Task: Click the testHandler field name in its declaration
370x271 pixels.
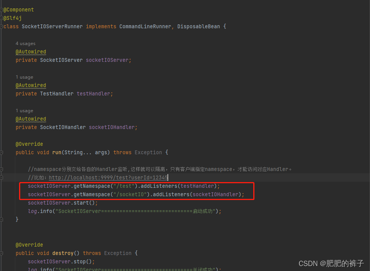Action: (93, 94)
